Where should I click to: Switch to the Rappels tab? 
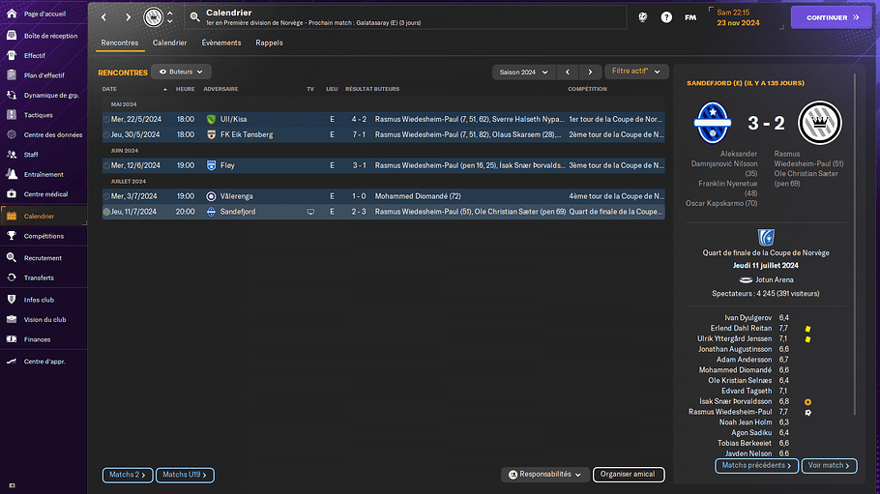(269, 43)
